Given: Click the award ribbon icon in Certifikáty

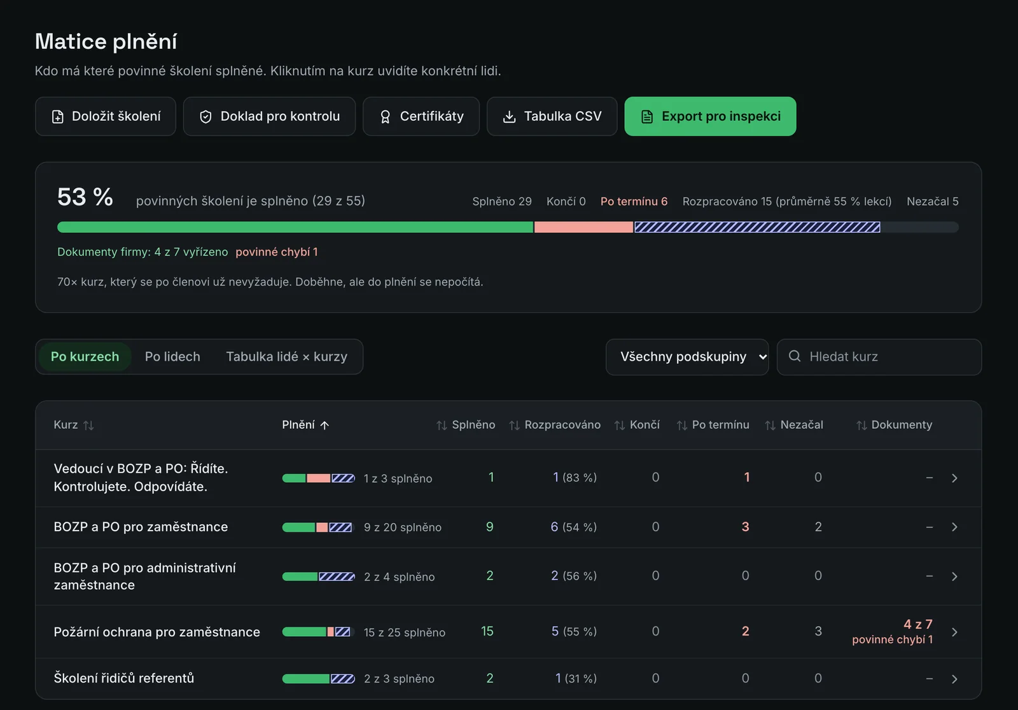Looking at the screenshot, I should [x=385, y=116].
